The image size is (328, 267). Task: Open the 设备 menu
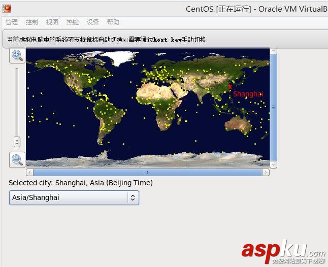(93, 22)
